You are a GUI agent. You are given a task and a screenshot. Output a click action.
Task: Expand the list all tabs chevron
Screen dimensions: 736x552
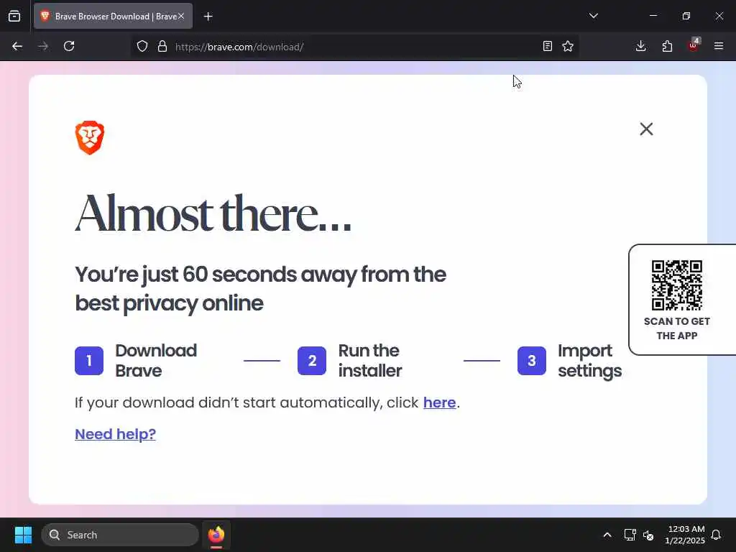click(593, 16)
